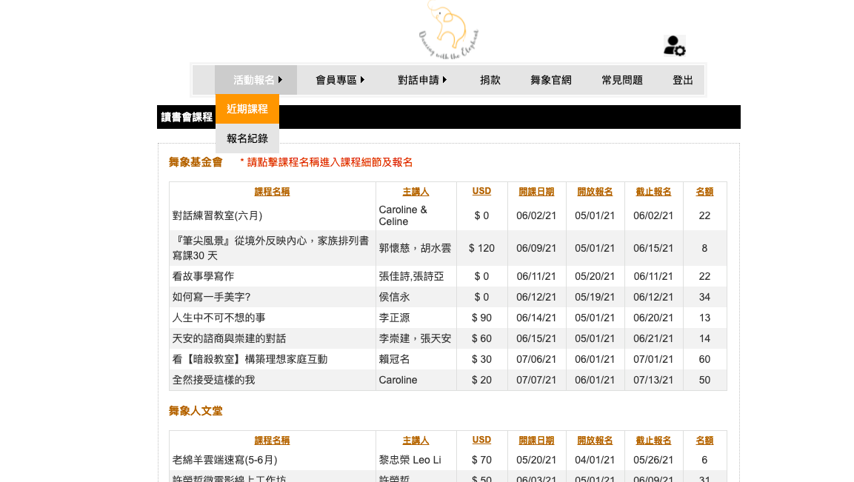Click the $ 90 price cell
This screenshot has height=482, width=854.
(x=481, y=318)
